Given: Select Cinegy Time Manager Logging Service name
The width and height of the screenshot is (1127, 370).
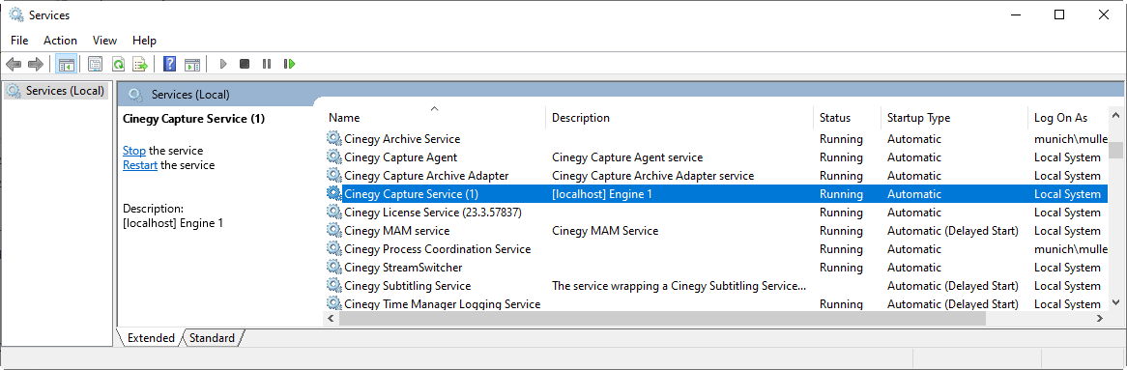Looking at the screenshot, I should [442, 304].
